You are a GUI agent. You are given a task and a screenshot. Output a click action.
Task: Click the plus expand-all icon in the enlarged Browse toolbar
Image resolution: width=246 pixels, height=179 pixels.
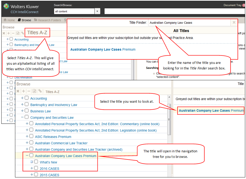23,91
